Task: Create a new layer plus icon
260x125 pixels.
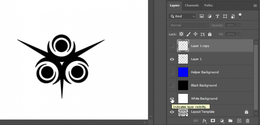Action: [x=239, y=120]
